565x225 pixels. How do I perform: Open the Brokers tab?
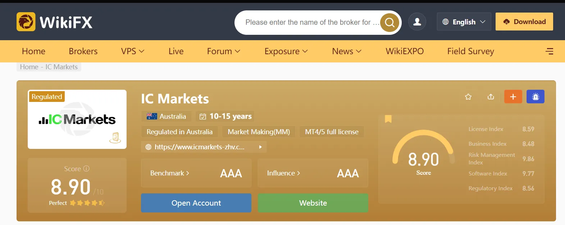[83, 51]
